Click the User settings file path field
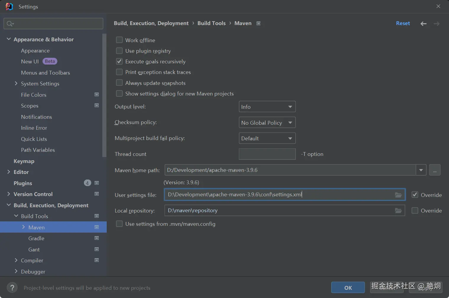The image size is (449, 298). (285, 195)
